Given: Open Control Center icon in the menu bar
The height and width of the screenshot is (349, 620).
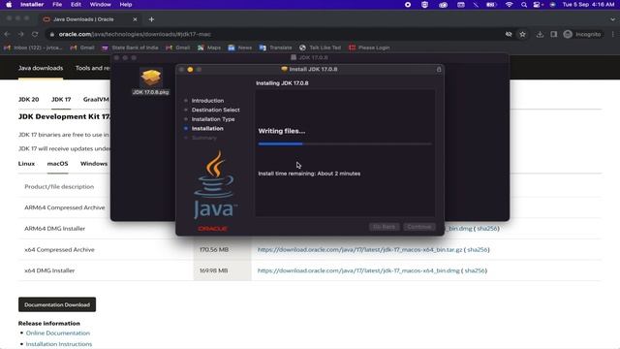Looking at the screenshot, I should pos(538,5).
